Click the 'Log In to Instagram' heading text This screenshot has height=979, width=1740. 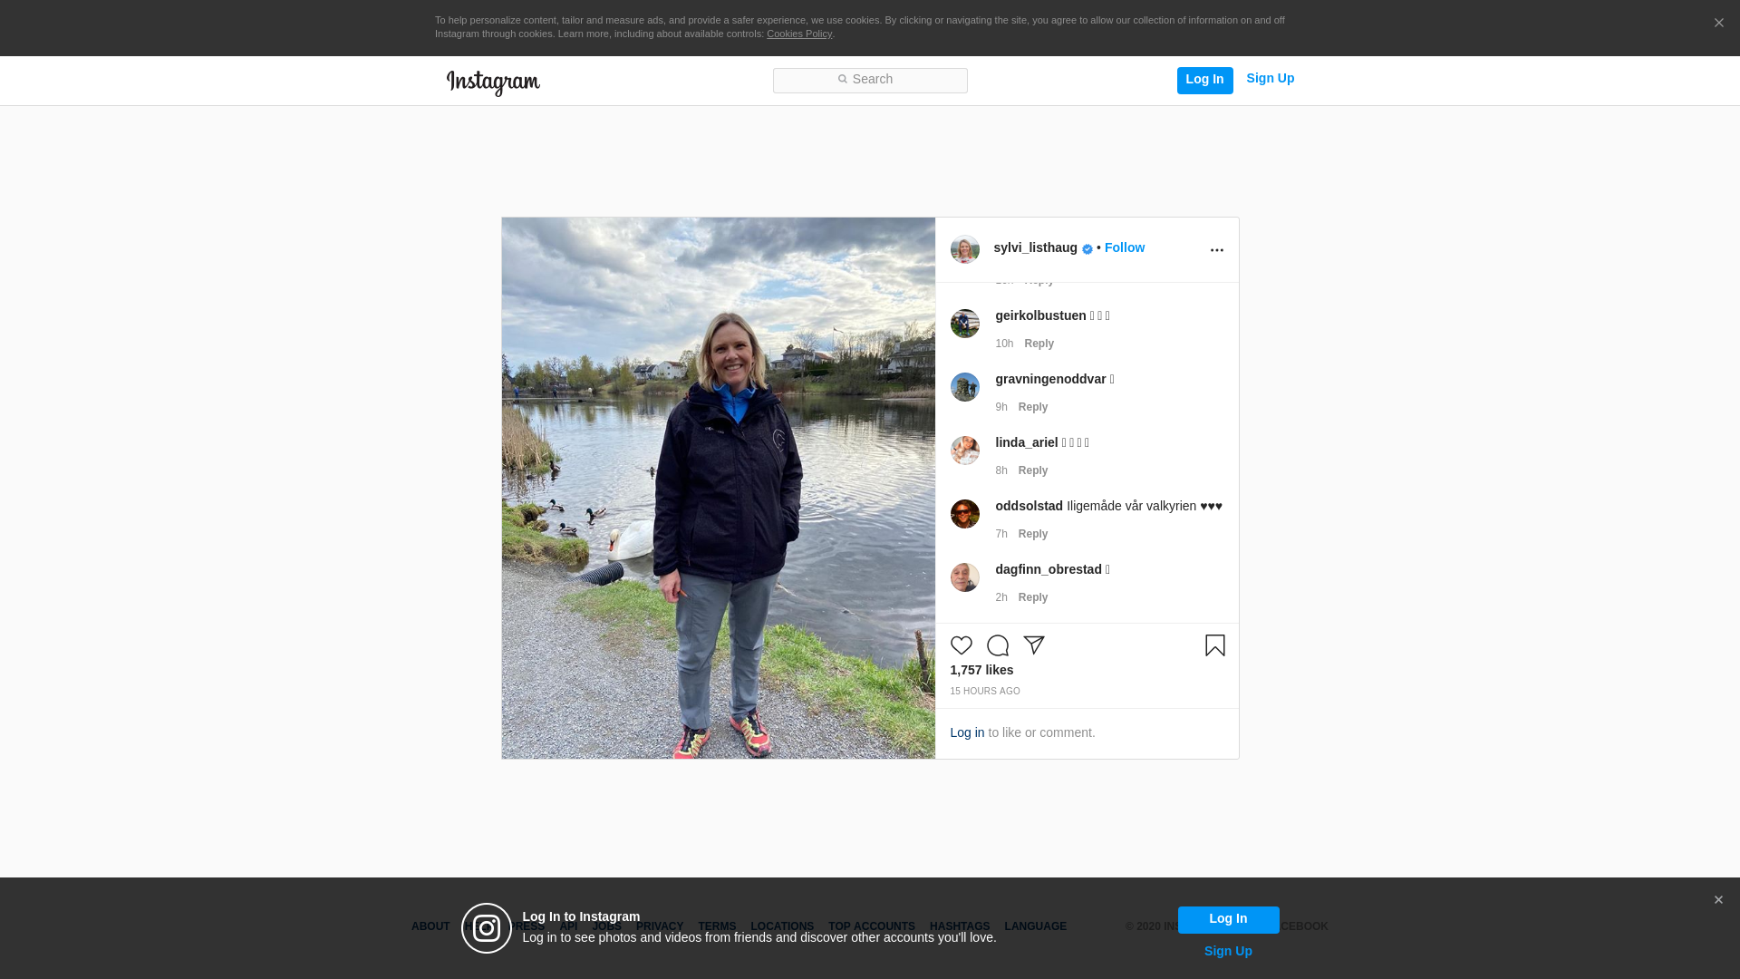(581, 916)
